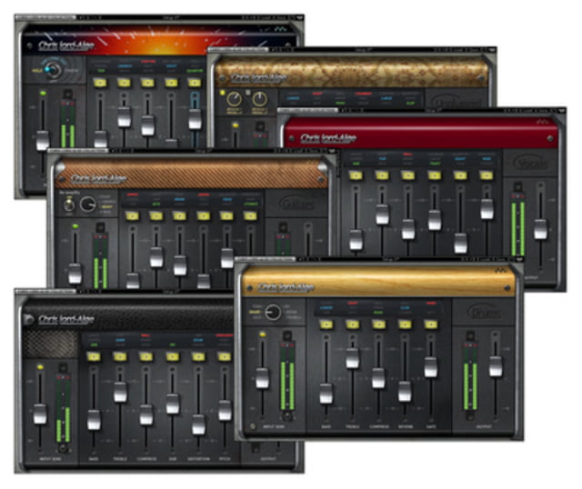The width and height of the screenshot is (582, 489).
Task: Click the Distortion fader handle in black-header Bass plugin
Action: [x=198, y=424]
